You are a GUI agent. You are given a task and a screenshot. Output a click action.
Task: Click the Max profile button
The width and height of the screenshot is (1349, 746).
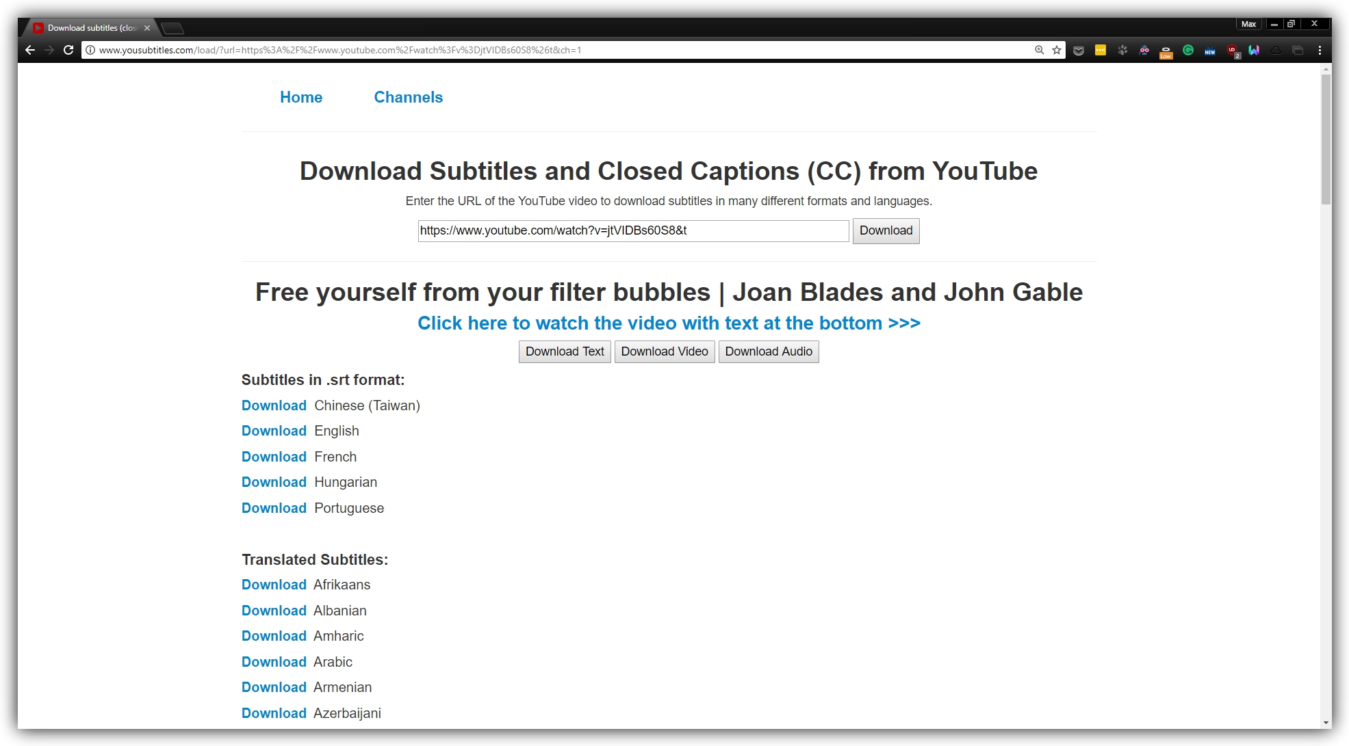click(x=1248, y=24)
